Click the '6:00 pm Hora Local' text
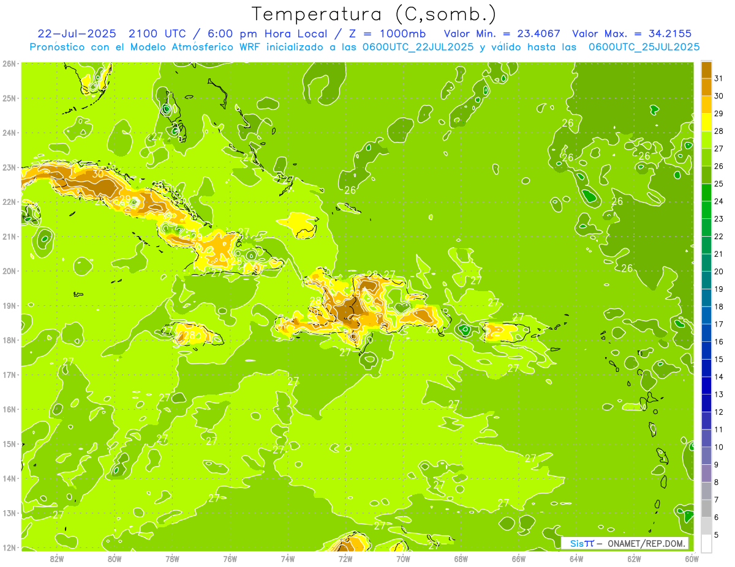The width and height of the screenshot is (735, 567). click(x=268, y=33)
